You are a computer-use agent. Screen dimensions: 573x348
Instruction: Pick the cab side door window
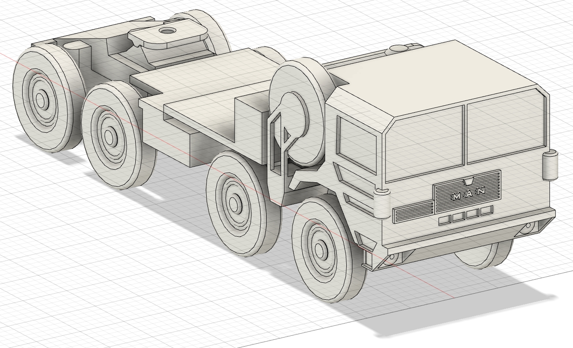tap(357, 144)
